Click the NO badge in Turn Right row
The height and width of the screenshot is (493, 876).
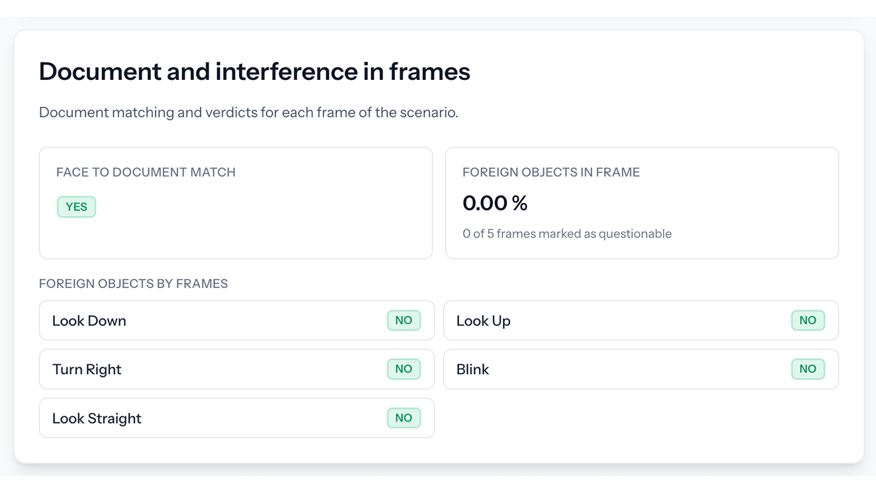pyautogui.click(x=404, y=369)
